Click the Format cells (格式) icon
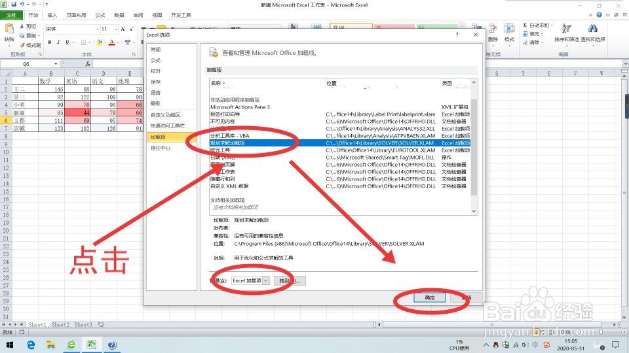Screen dimensions: 629x353 pyautogui.click(x=510, y=29)
